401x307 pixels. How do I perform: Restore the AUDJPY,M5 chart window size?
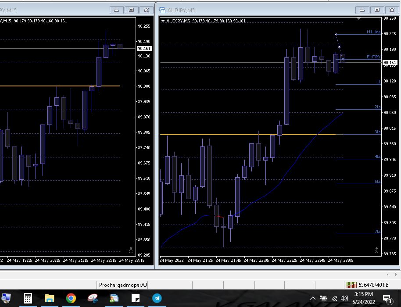tap(377, 10)
